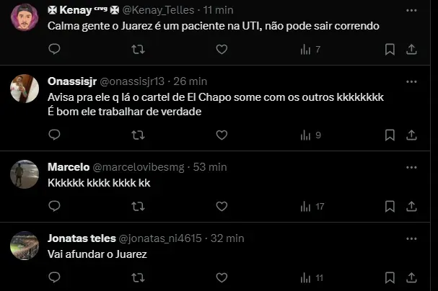The height and width of the screenshot is (291, 438).
Task: Reply to Jonatas teles' tweet
Action: (x=54, y=277)
